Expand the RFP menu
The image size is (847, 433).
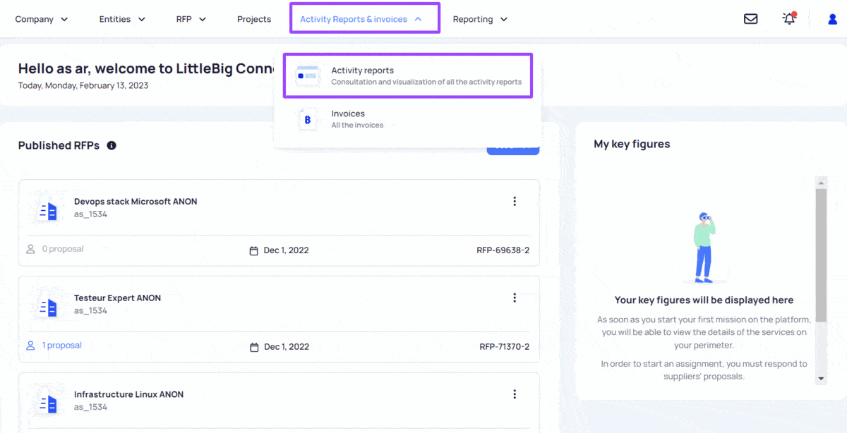pos(191,19)
